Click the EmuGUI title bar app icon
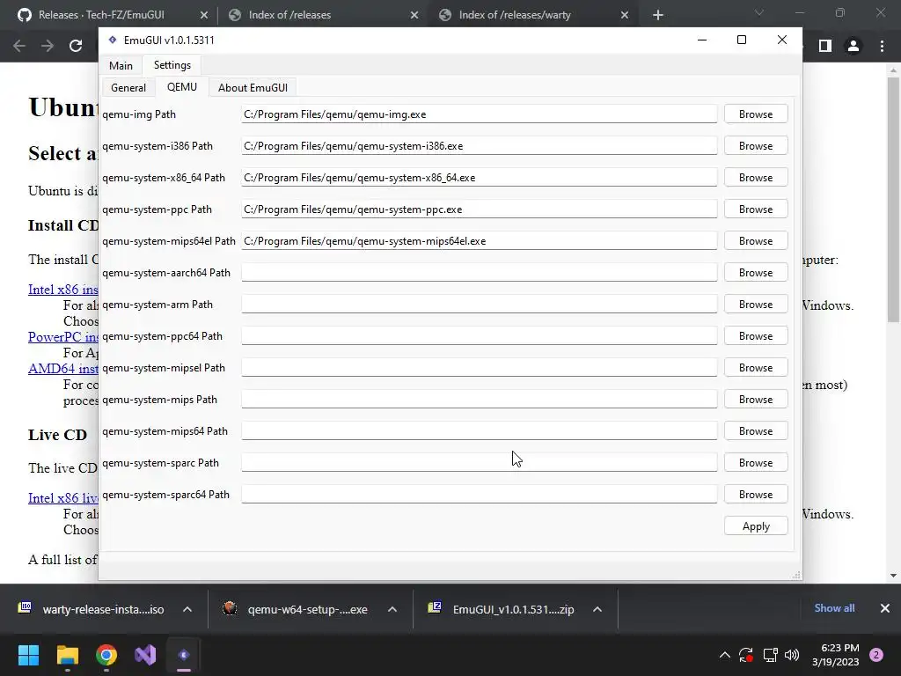Screen dimensions: 901x676 (112, 40)
